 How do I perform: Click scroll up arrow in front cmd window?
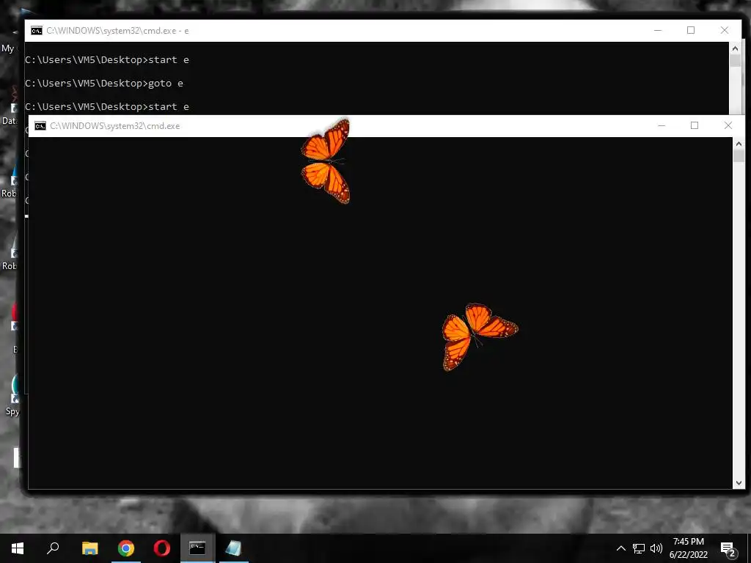pyautogui.click(x=739, y=144)
